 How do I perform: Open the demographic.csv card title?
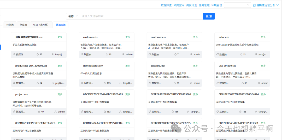pos(93,66)
